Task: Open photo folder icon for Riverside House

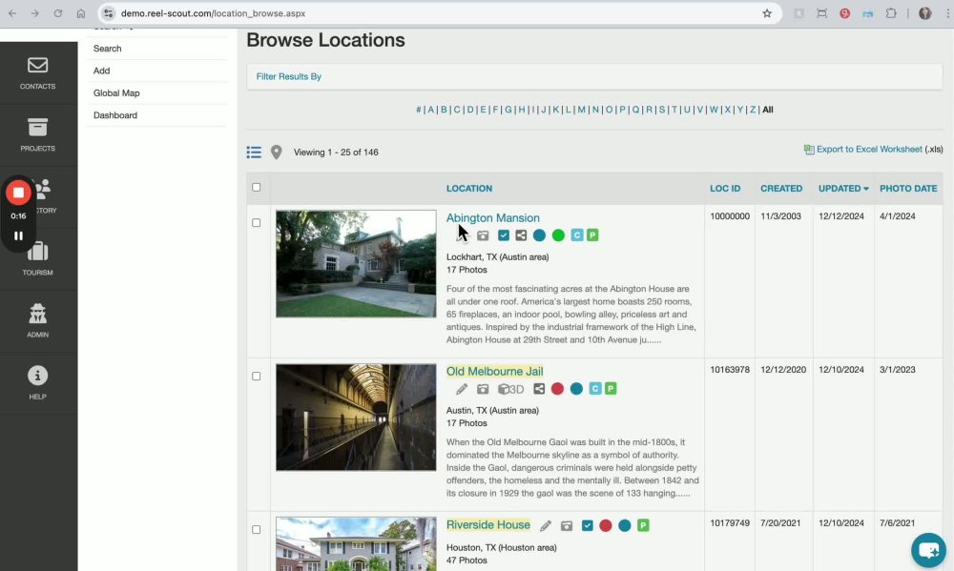Action: pos(567,525)
